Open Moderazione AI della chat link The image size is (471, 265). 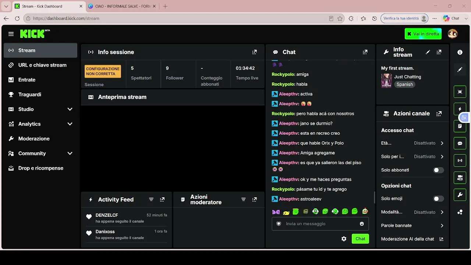412,239
